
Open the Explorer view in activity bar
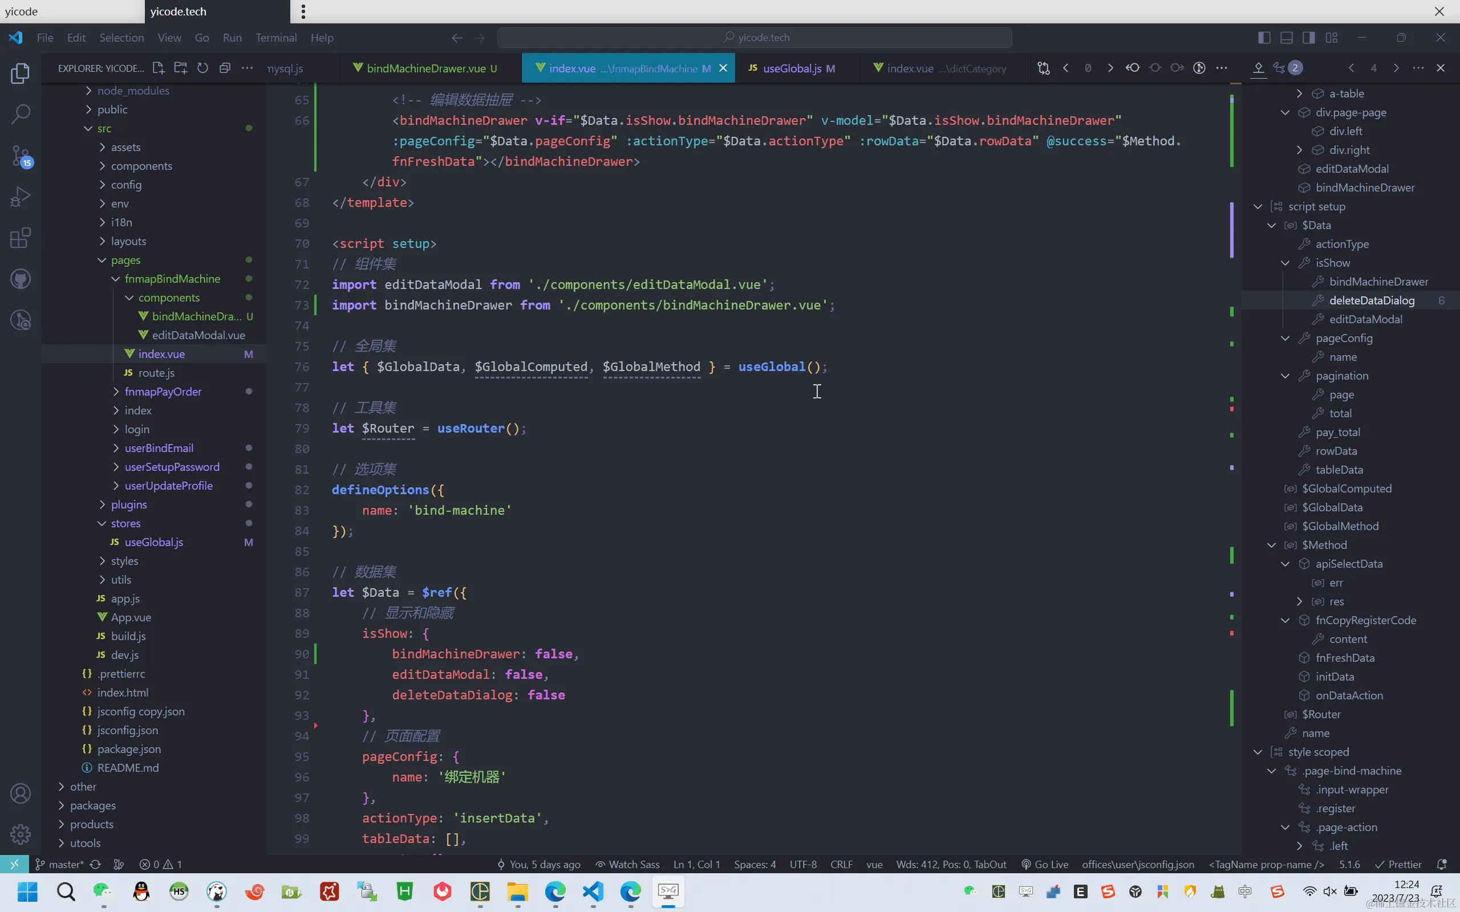[x=21, y=74]
